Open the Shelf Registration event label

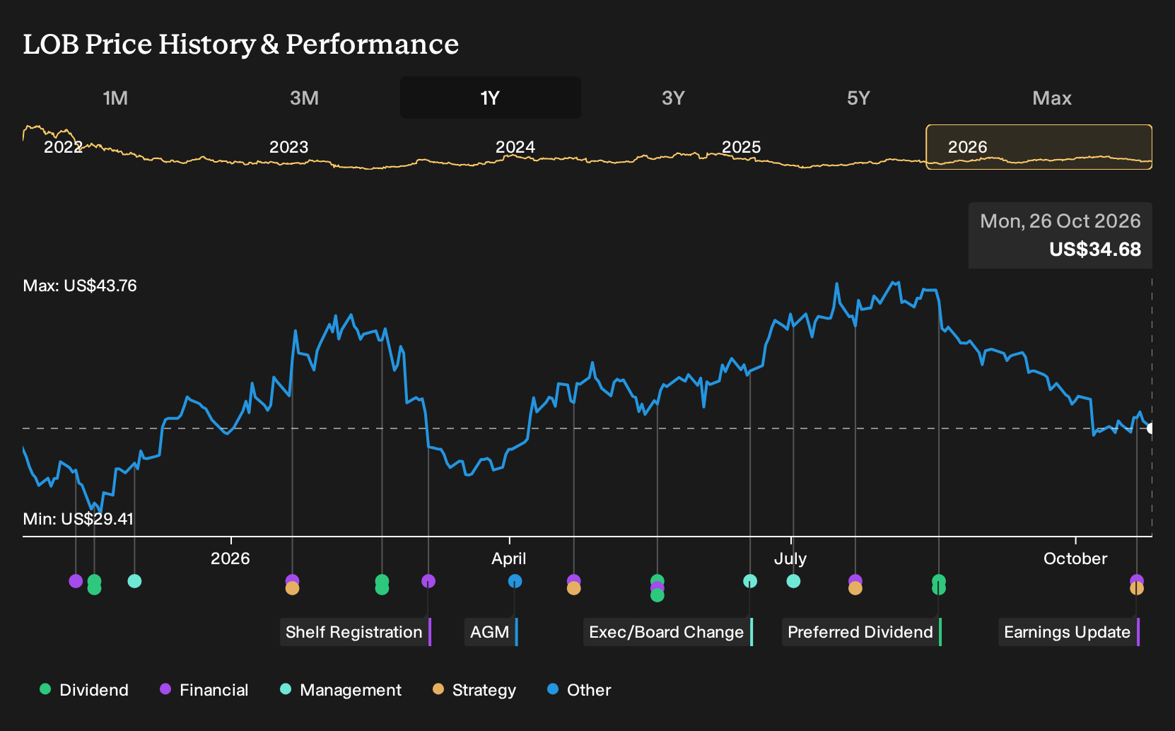point(356,632)
